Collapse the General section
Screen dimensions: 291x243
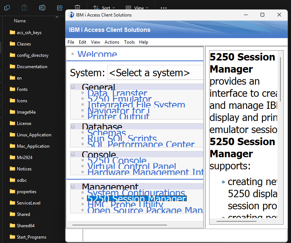pos(73,87)
